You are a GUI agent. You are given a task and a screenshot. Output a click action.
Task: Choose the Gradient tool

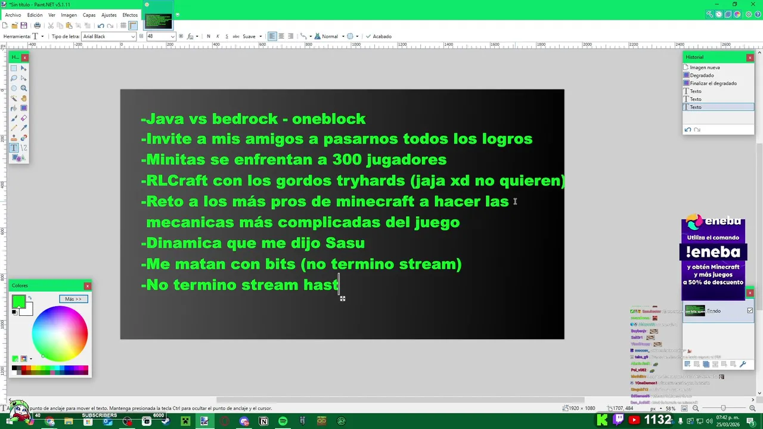[x=24, y=108]
